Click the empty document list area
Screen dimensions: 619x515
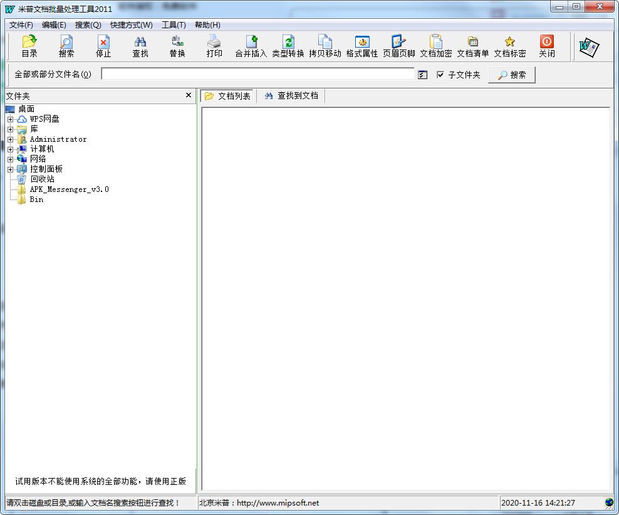tap(406, 299)
